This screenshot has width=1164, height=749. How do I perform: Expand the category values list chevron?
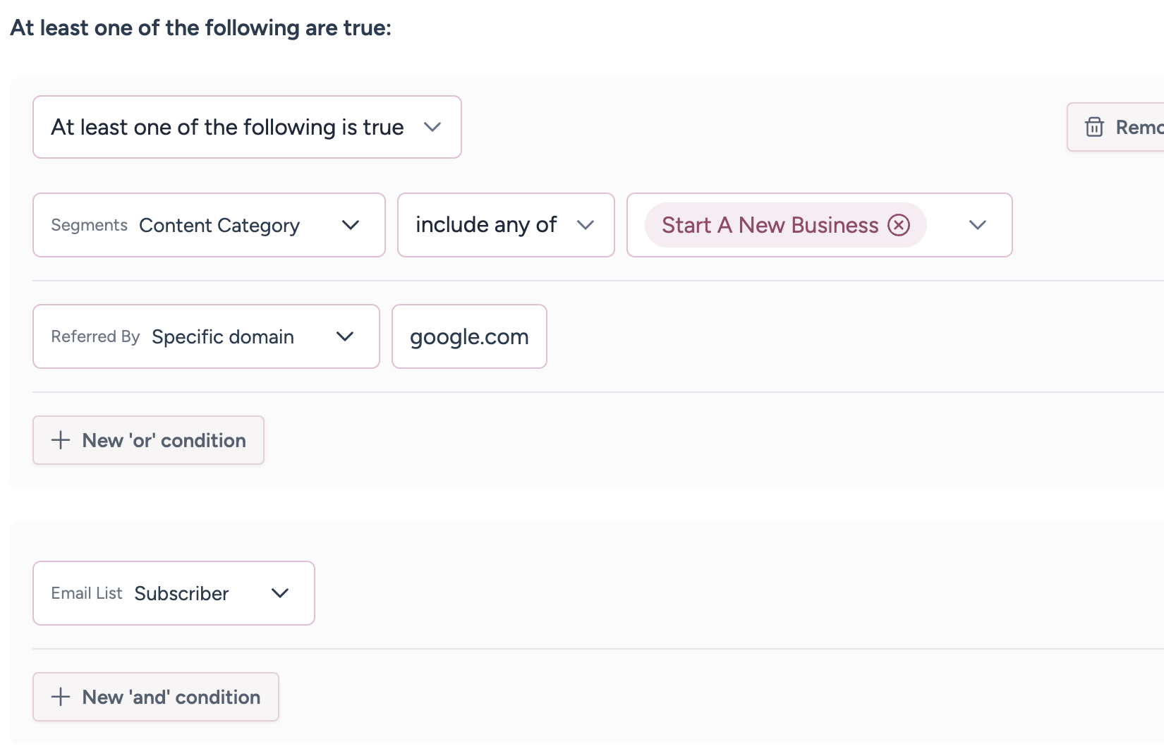click(977, 225)
